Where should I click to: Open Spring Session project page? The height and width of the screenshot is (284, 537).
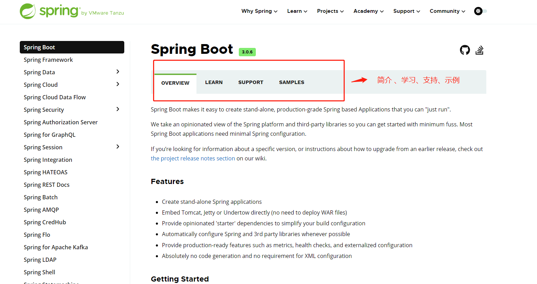pyautogui.click(x=43, y=147)
